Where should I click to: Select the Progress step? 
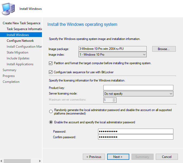point(9,76)
